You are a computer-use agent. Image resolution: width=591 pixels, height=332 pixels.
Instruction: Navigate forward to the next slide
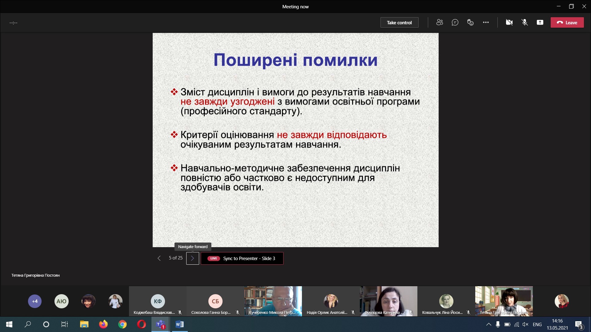[192, 258]
